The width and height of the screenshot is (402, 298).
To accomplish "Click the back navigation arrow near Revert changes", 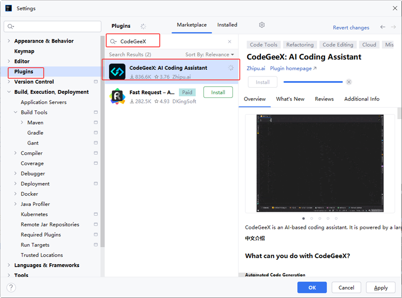I will tap(383, 28).
